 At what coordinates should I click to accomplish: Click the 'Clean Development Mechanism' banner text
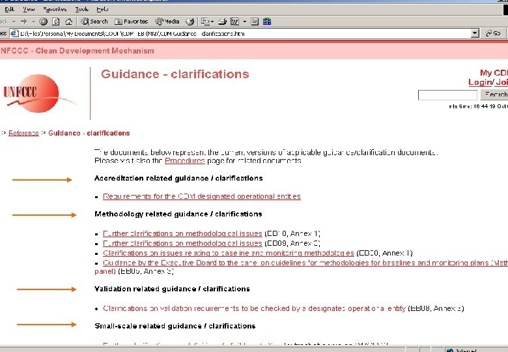pos(94,51)
